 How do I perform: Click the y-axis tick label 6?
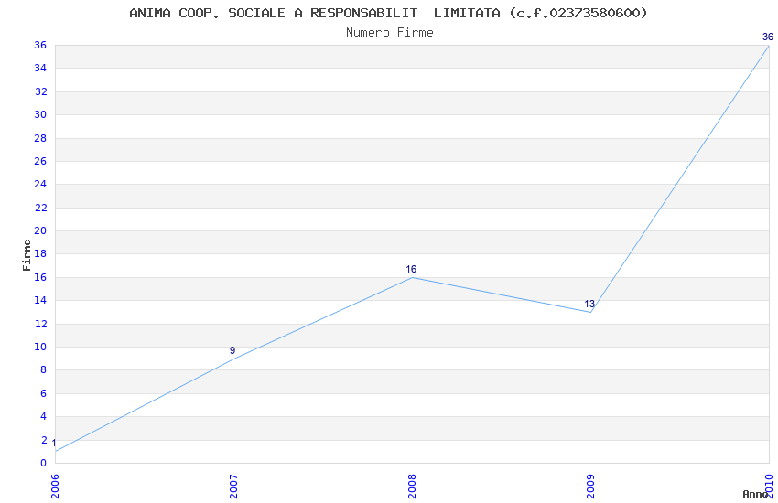pos(43,393)
